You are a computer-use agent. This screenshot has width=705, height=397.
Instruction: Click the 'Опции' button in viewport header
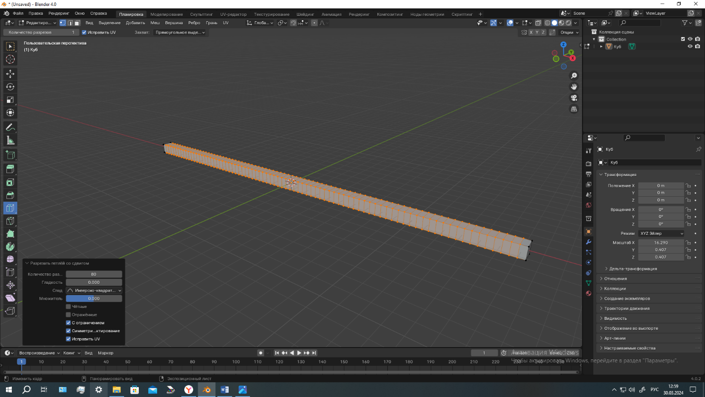point(569,32)
